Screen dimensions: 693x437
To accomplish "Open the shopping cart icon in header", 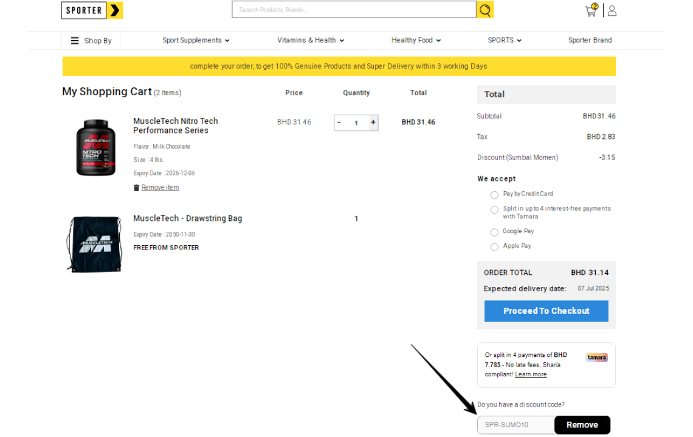I will click(591, 10).
